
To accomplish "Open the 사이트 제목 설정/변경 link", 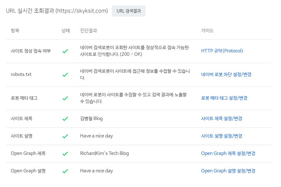I will (221, 119).
